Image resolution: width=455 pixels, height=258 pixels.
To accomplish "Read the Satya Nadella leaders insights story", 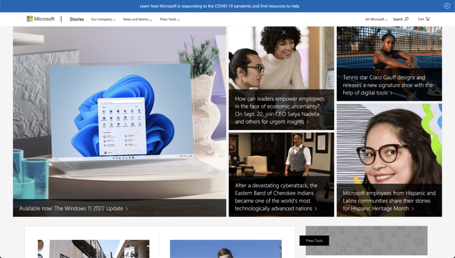I will (279, 110).
